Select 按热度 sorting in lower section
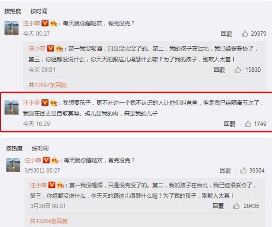The width and height of the screenshot is (272, 227). click(14, 149)
